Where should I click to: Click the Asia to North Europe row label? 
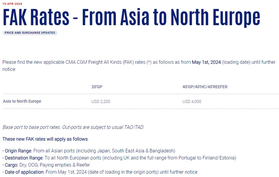[x=22, y=101]
